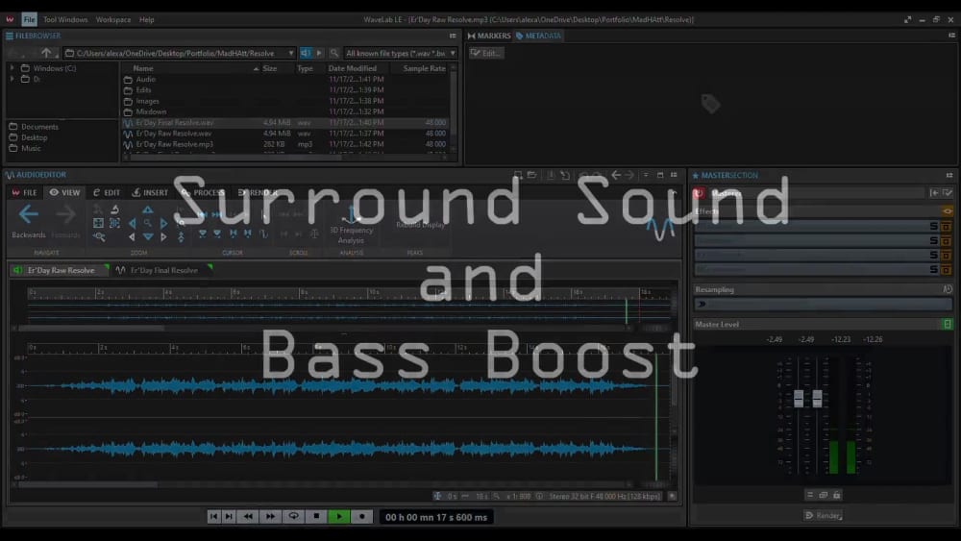The image size is (961, 541).
Task: Click the fast forward transport button
Action: point(270,516)
